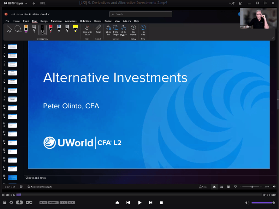Start Slide Show from status bar icon

coord(235,187)
